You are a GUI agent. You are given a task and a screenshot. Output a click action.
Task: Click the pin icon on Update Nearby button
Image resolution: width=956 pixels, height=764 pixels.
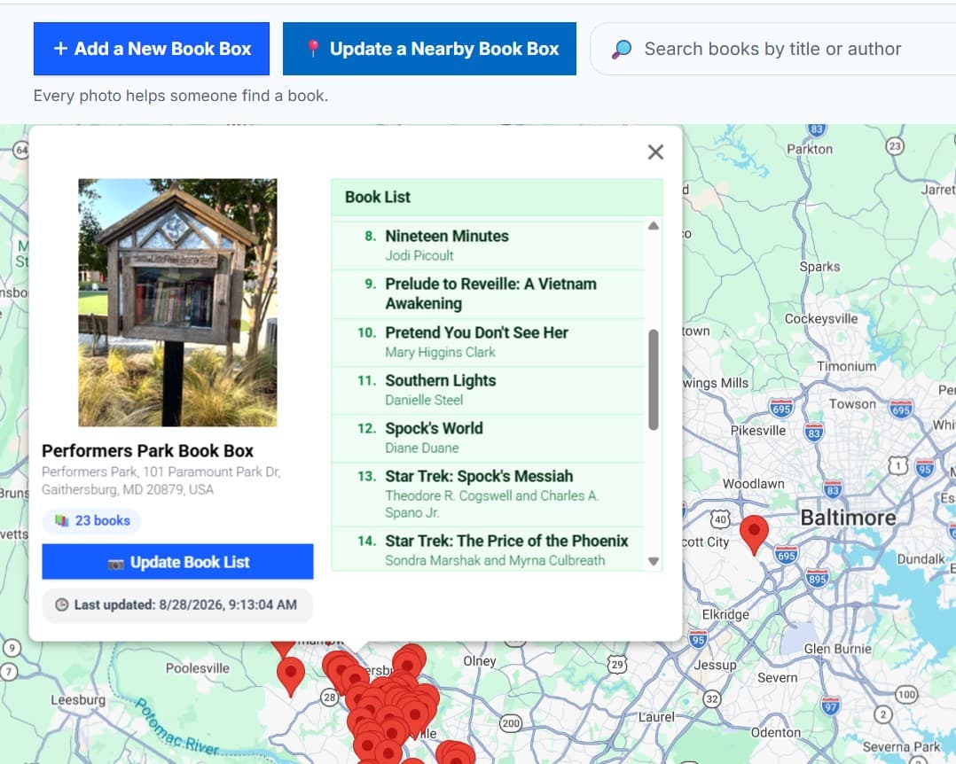coord(313,48)
